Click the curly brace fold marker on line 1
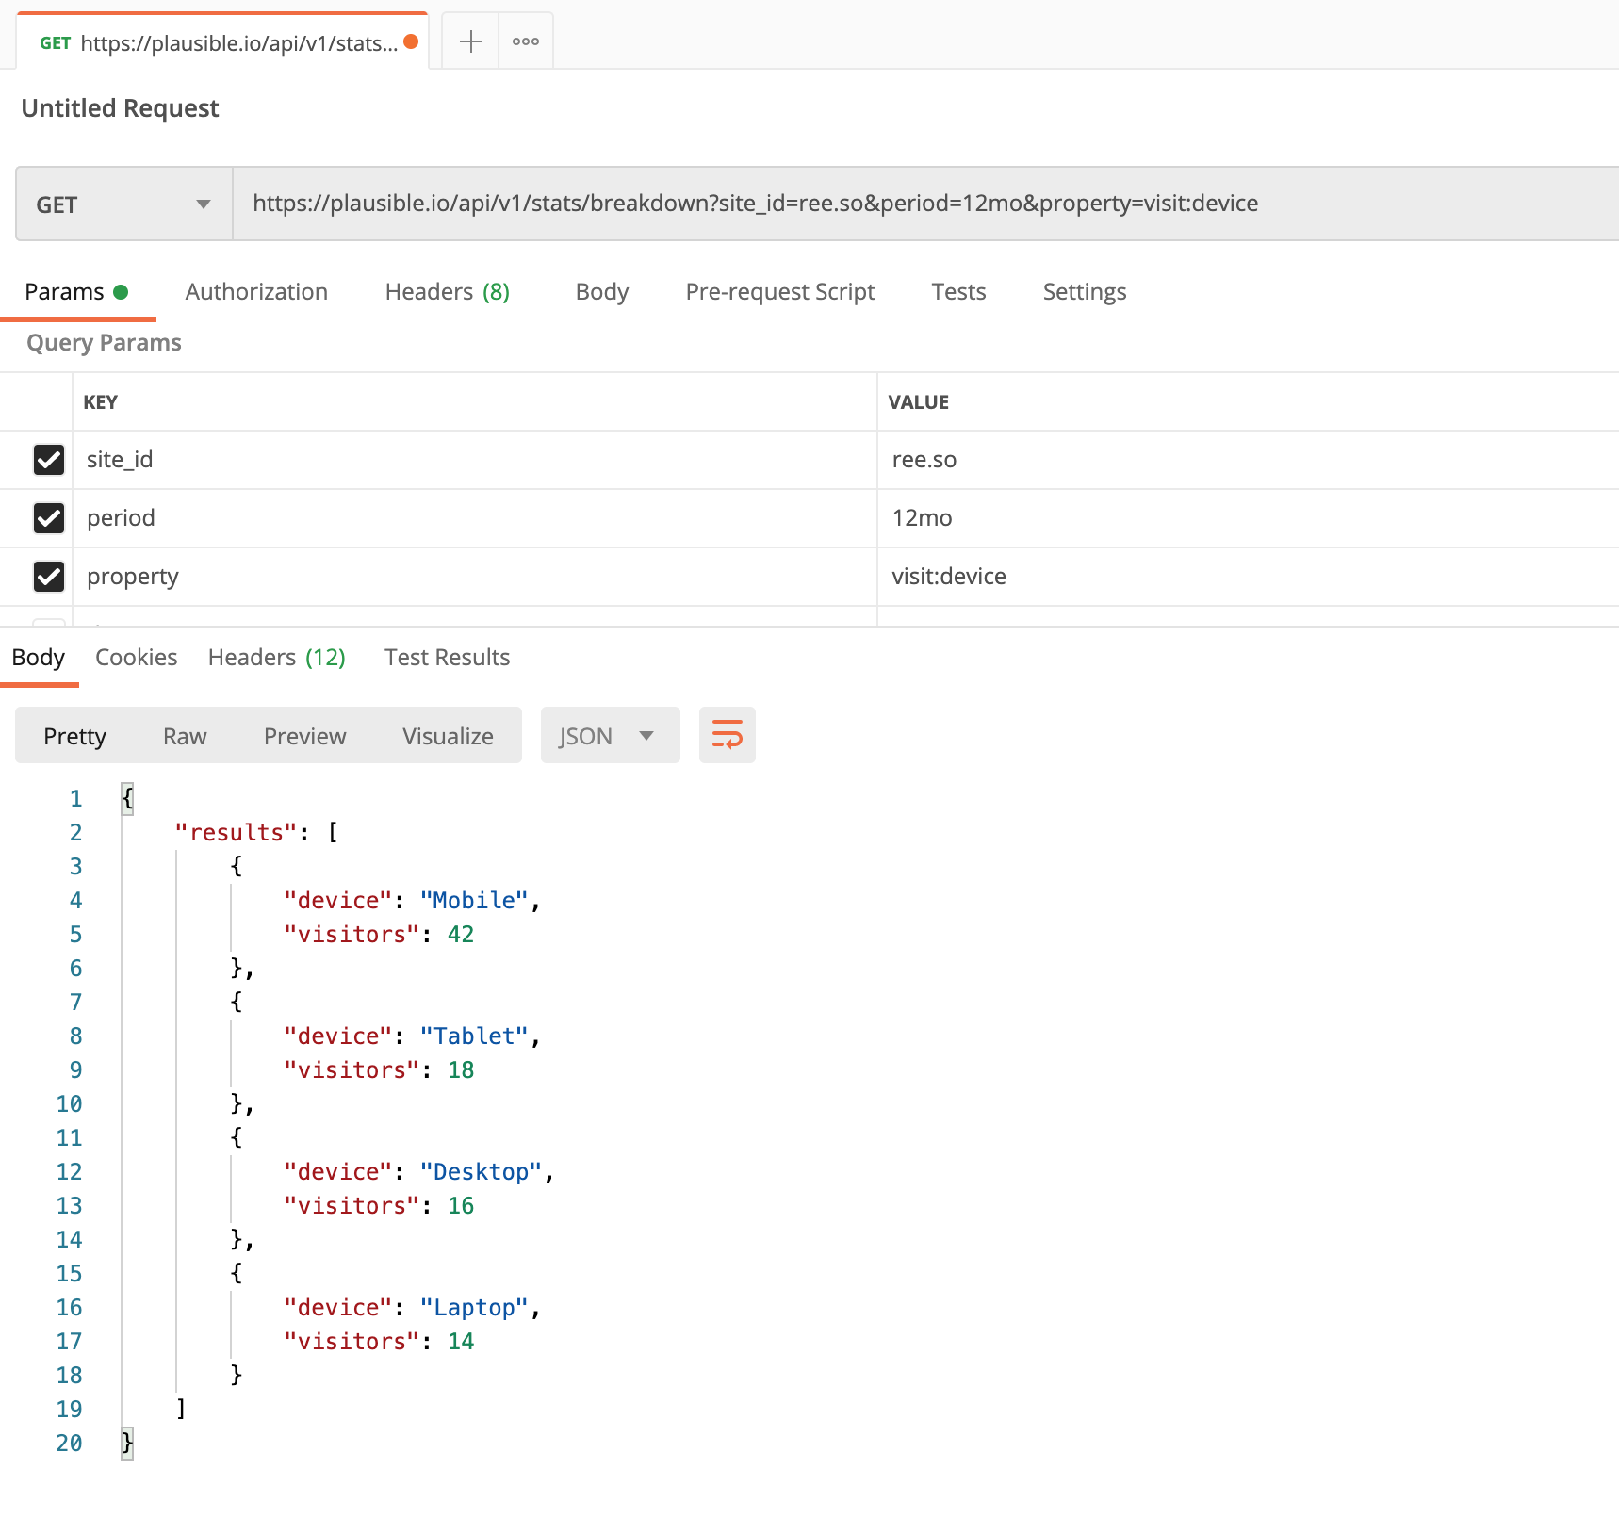The width and height of the screenshot is (1619, 1534). coord(125,797)
